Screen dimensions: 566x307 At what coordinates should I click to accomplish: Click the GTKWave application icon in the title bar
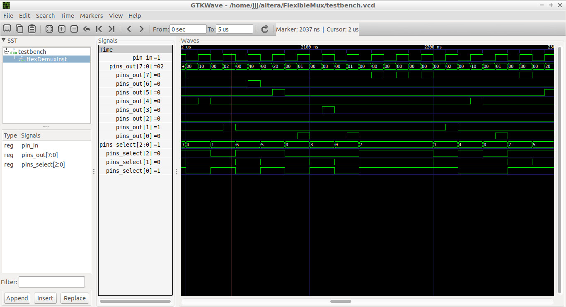6,5
